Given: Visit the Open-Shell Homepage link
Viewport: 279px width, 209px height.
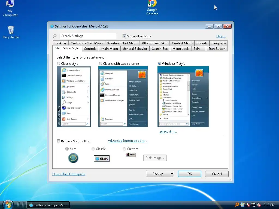Looking at the screenshot, I should point(69,174).
